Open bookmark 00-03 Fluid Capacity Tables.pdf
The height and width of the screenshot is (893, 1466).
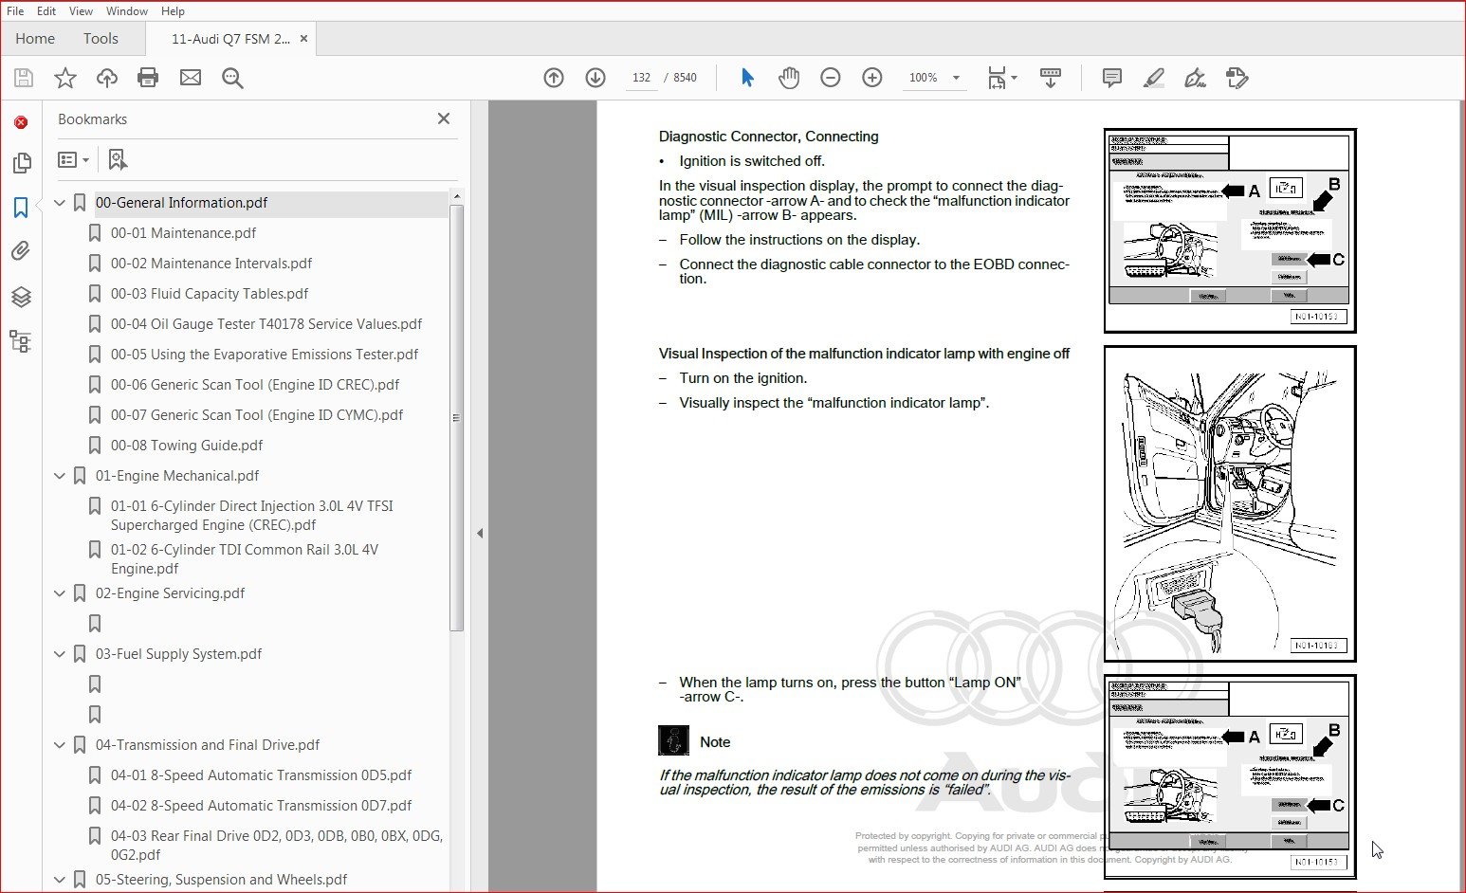pos(210,294)
